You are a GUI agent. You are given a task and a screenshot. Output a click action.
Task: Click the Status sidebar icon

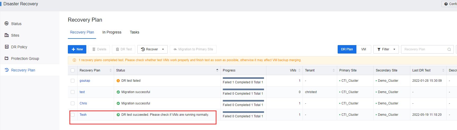(x=7, y=23)
